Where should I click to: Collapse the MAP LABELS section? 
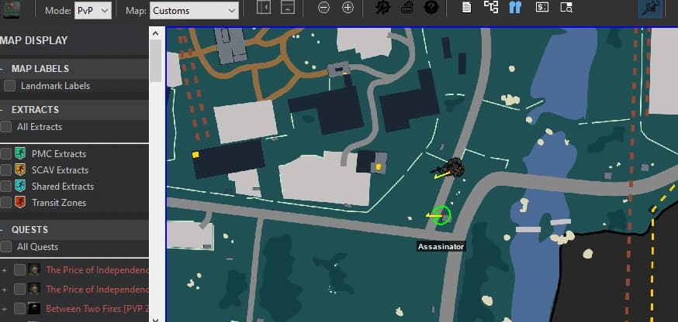pos(2,69)
